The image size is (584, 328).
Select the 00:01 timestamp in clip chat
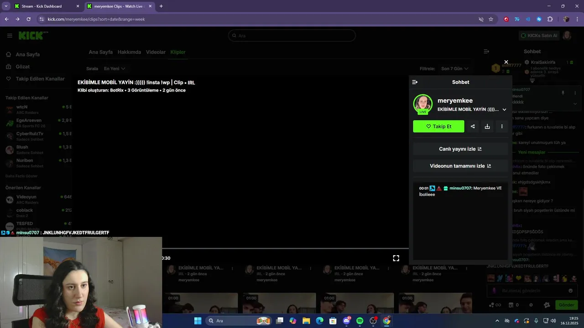pos(424,188)
